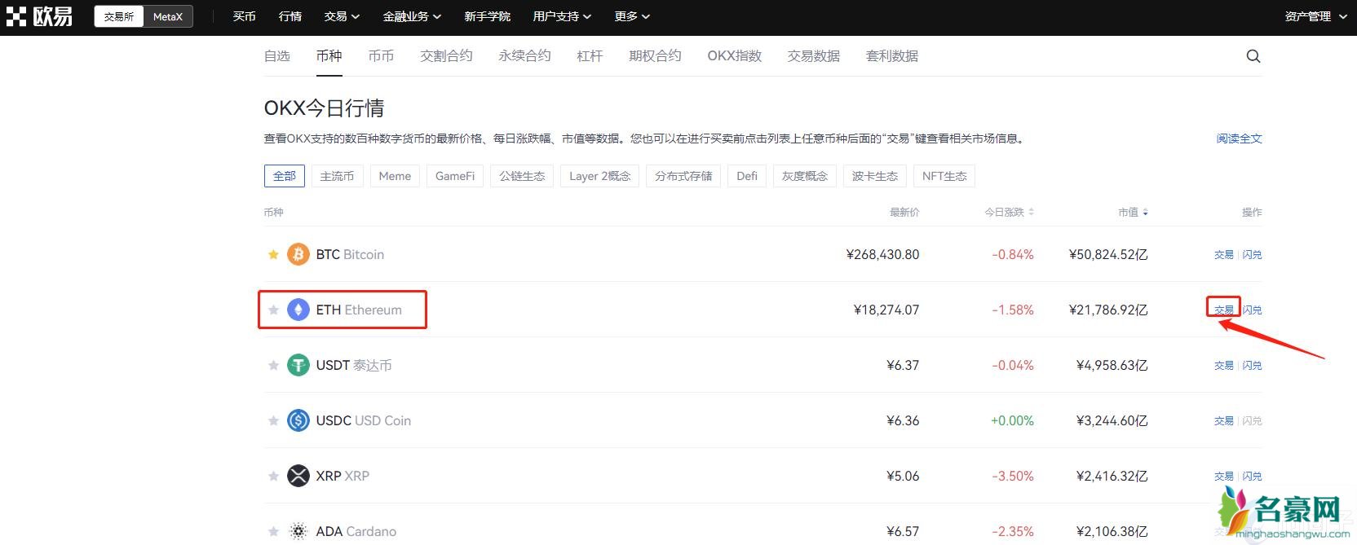Open 闪兑 link for ETH
The image size is (1357, 545).
click(1252, 310)
